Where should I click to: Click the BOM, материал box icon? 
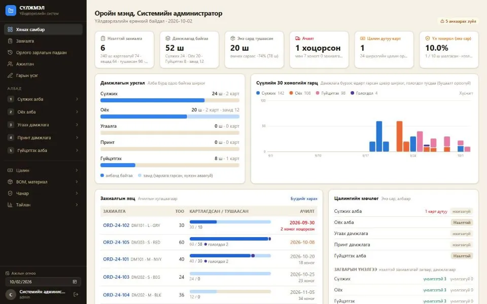(10, 182)
